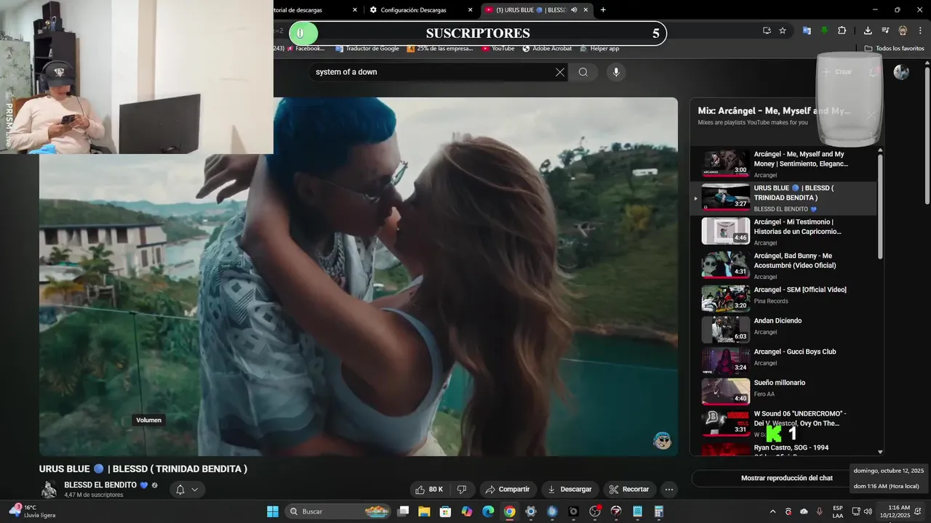
Task: Open BLESSD EL BENDITO channel avatar
Action: pos(49,490)
